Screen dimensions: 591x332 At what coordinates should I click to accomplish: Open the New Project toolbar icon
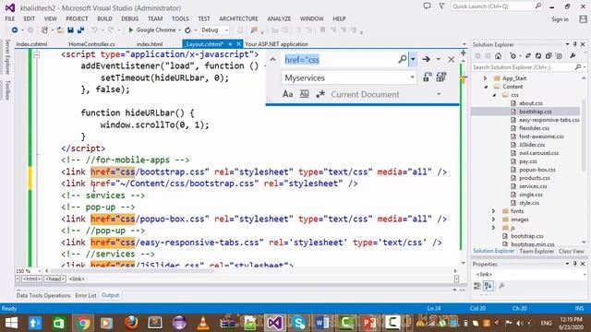(x=45, y=30)
